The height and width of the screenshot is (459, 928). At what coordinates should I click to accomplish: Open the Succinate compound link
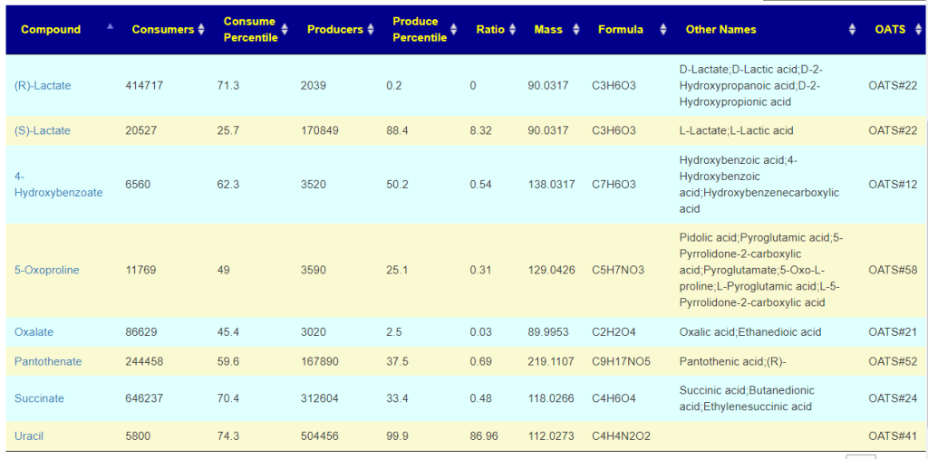point(39,398)
